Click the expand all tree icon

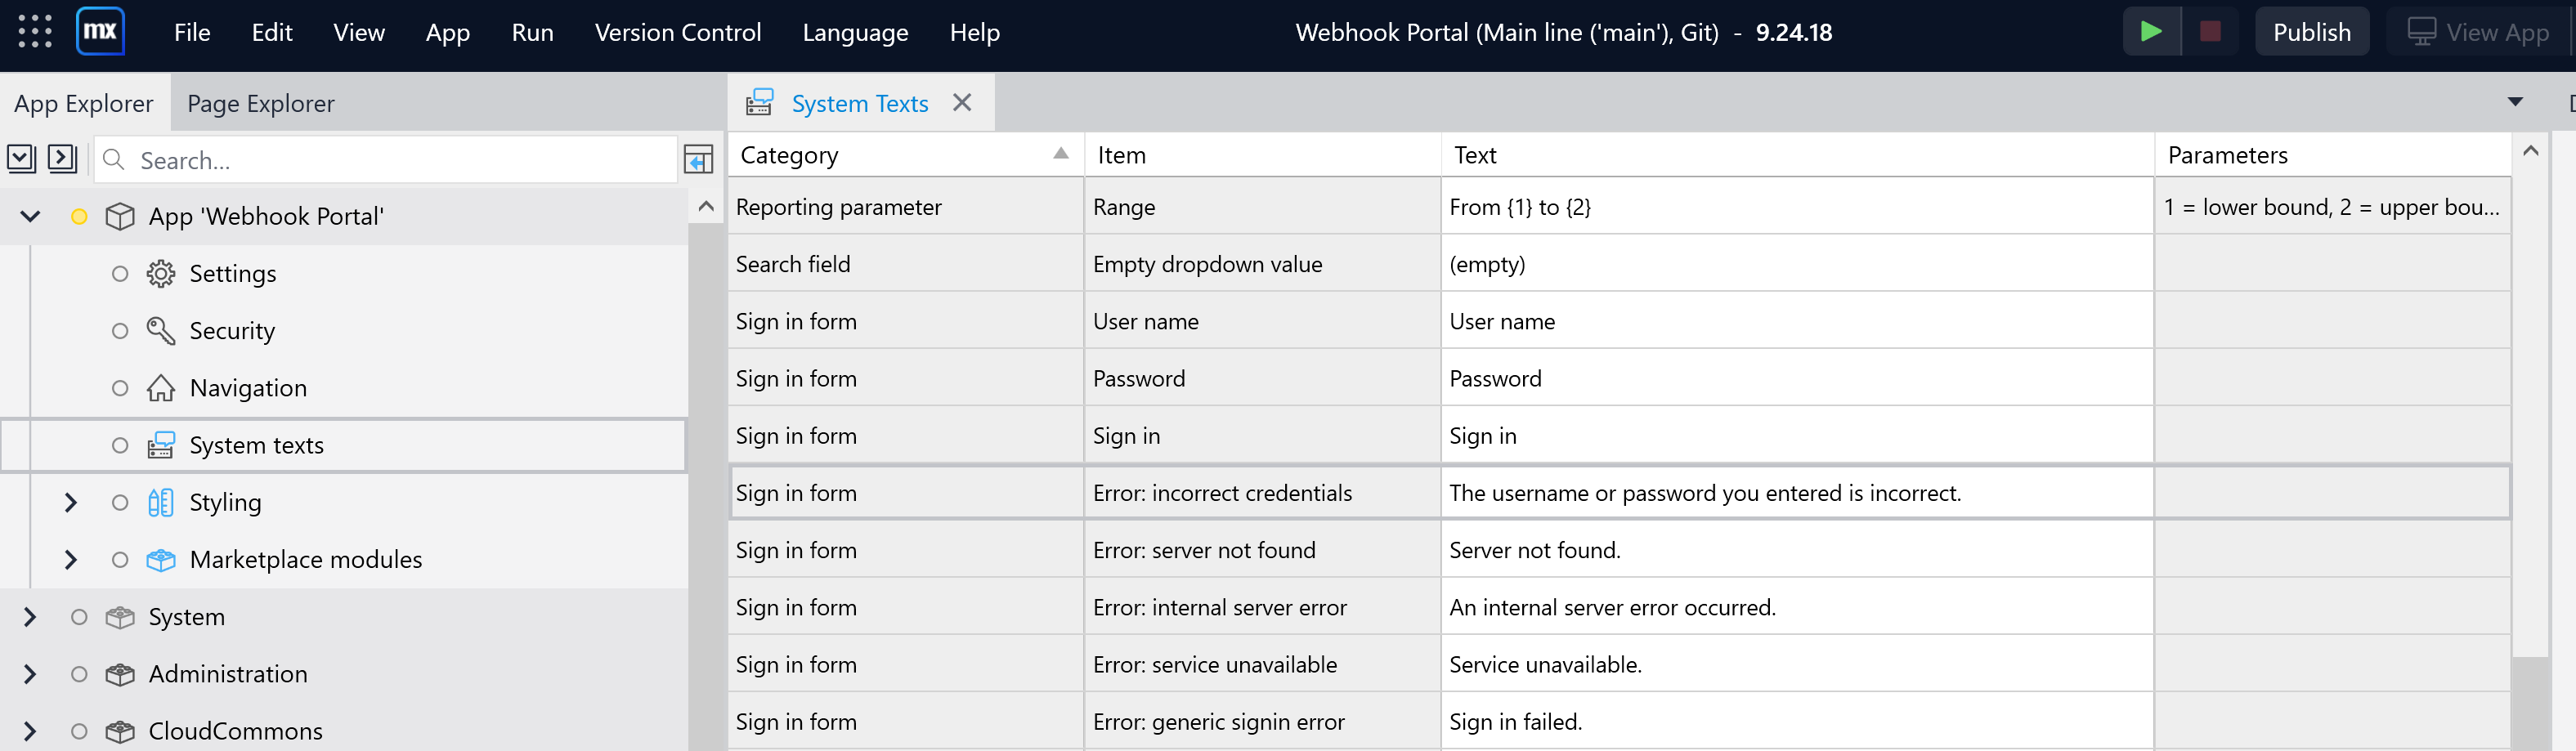62,159
